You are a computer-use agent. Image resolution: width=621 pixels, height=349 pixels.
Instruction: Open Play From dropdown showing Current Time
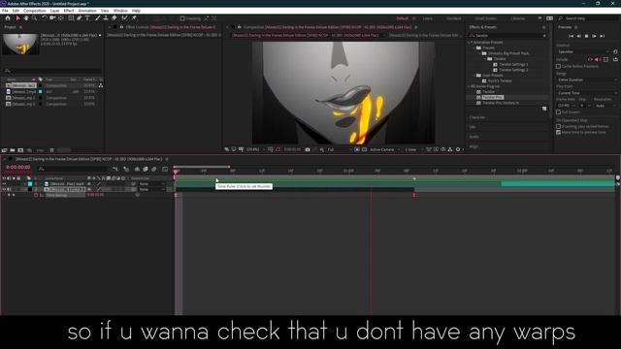pos(586,93)
